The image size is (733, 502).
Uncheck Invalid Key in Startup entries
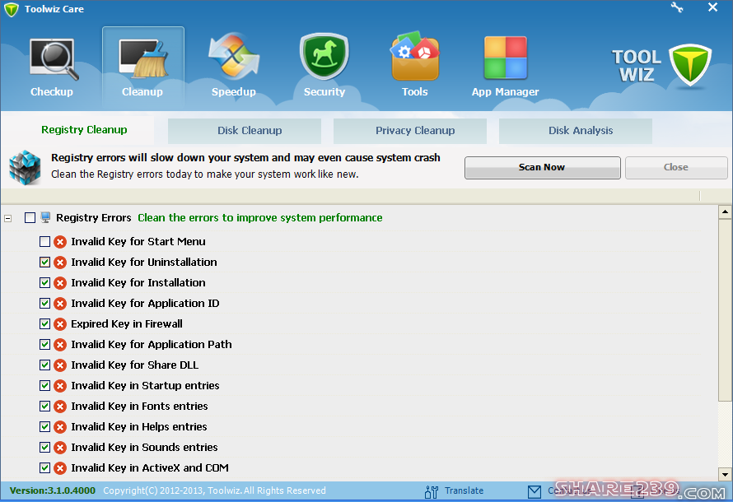pos(44,385)
